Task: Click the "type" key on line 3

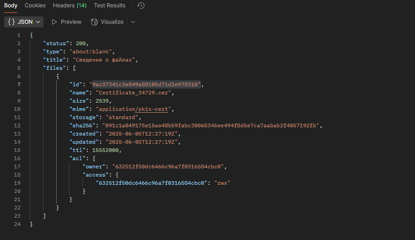Action: (x=53, y=52)
